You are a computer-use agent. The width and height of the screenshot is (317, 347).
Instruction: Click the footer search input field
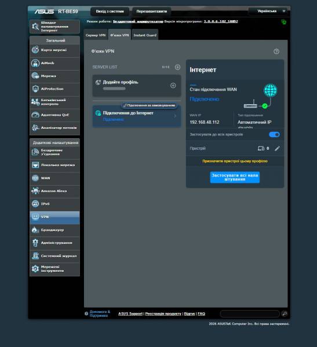[250, 313]
